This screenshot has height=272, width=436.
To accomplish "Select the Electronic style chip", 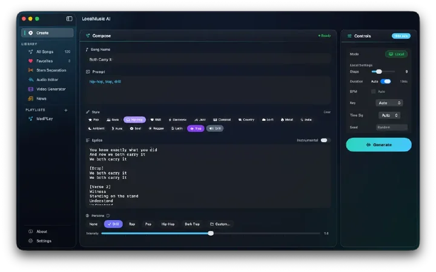I will point(177,120).
